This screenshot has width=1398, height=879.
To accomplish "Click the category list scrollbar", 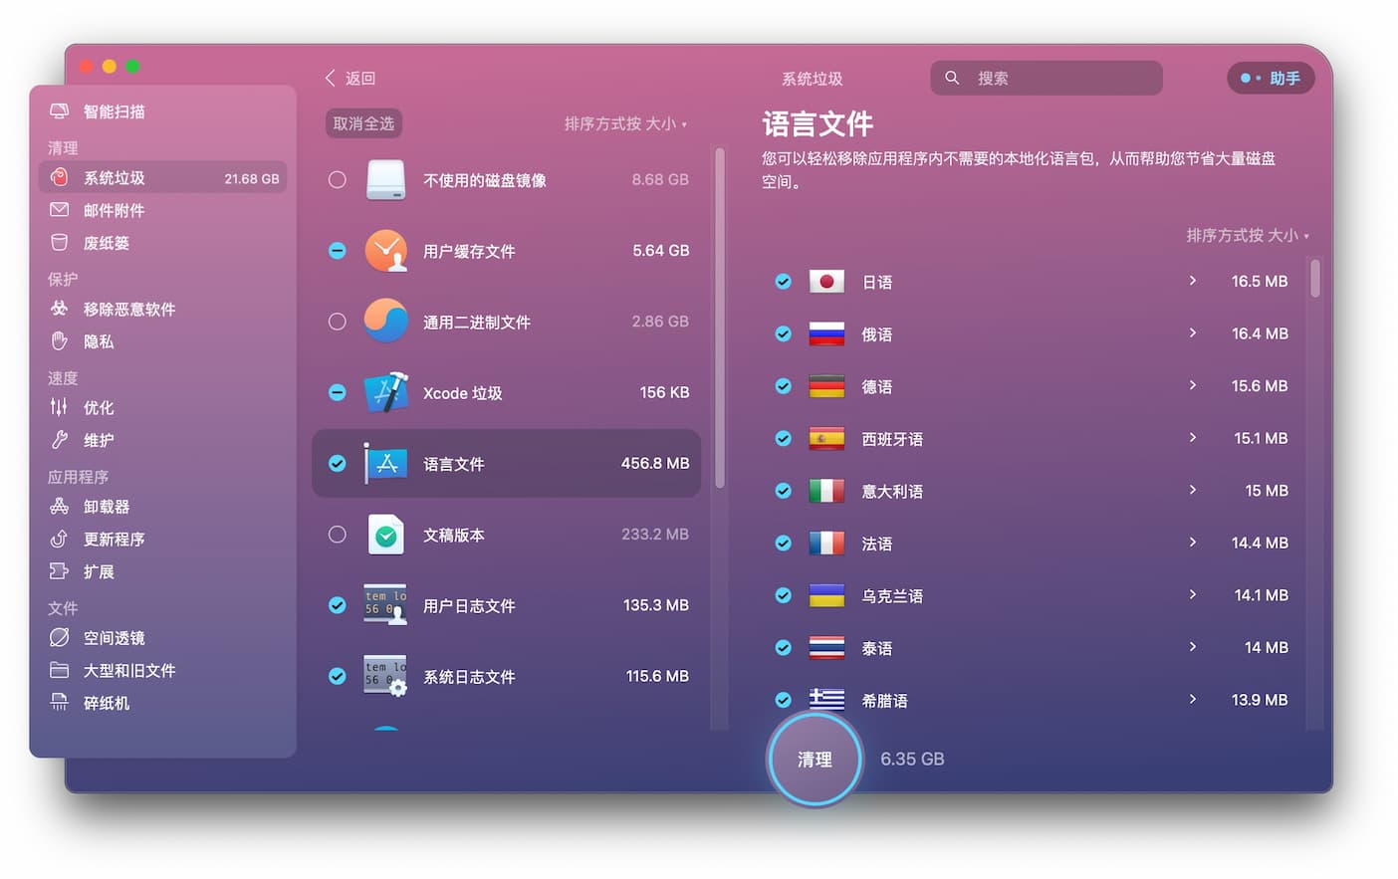I will (x=719, y=319).
